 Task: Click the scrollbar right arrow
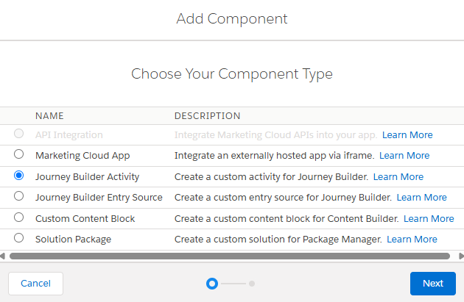460,256
